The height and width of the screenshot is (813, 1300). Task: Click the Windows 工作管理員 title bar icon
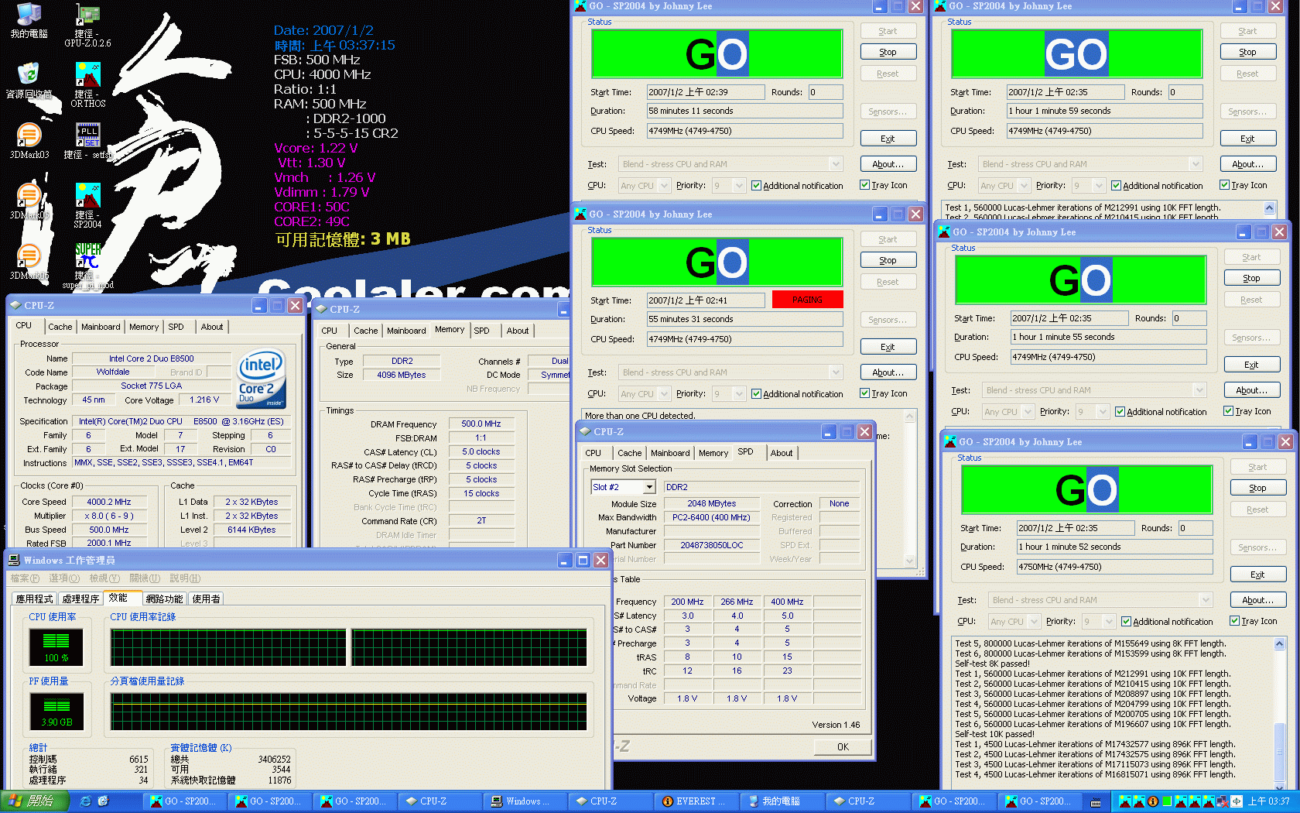(x=14, y=560)
